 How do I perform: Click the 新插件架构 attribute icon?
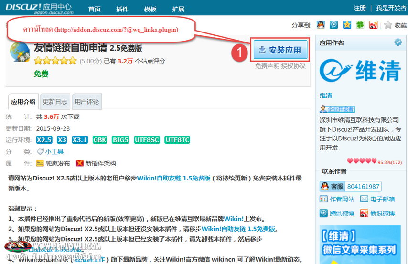[80, 163]
